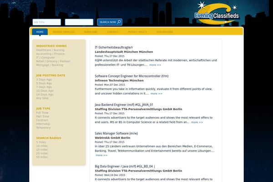The image size is (273, 182).
Task: Open the IT-Sicherheitsbeauftragte/r job listing
Action: pos(114,47)
